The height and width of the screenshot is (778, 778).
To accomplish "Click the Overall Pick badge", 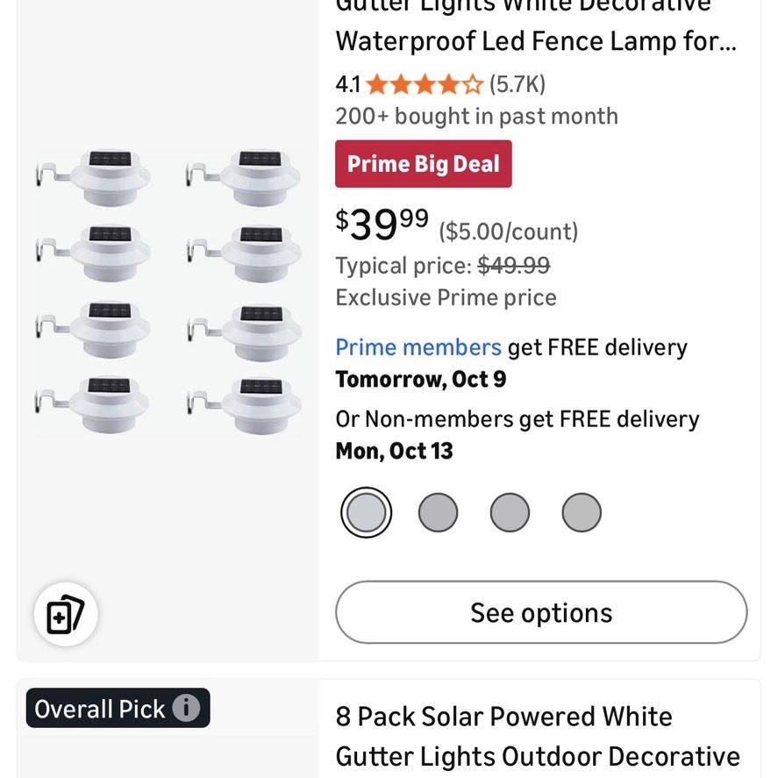I will pyautogui.click(x=118, y=708).
